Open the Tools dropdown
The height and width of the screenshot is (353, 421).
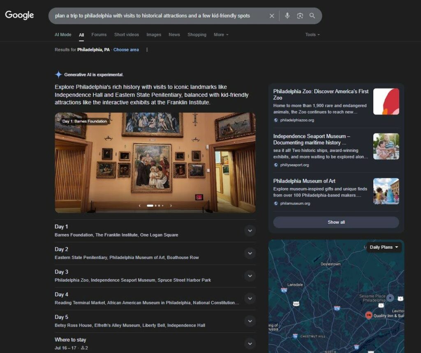(x=312, y=35)
